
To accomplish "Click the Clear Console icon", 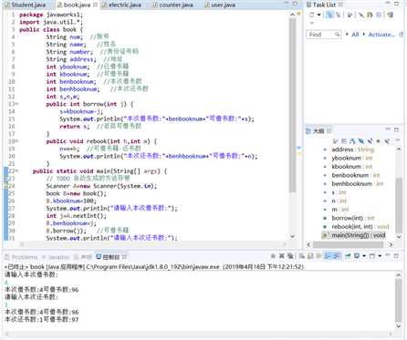I will [302, 256].
